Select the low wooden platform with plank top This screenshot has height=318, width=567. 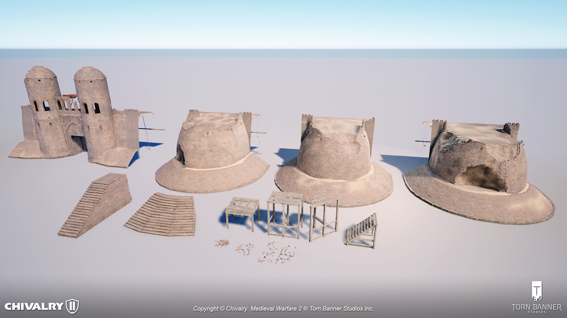click(242, 214)
